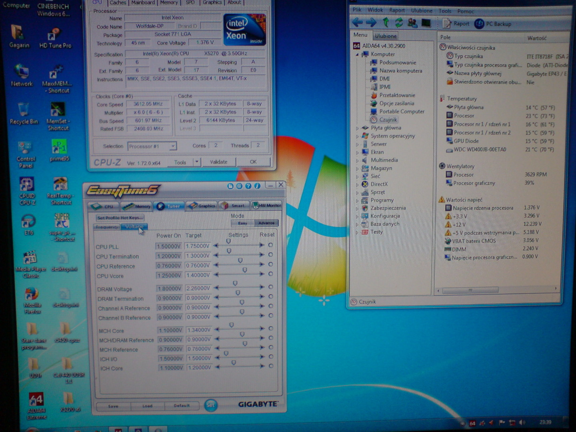Open the Network desktop icon
Viewport: 576px width, 432px height.
tap(22, 75)
